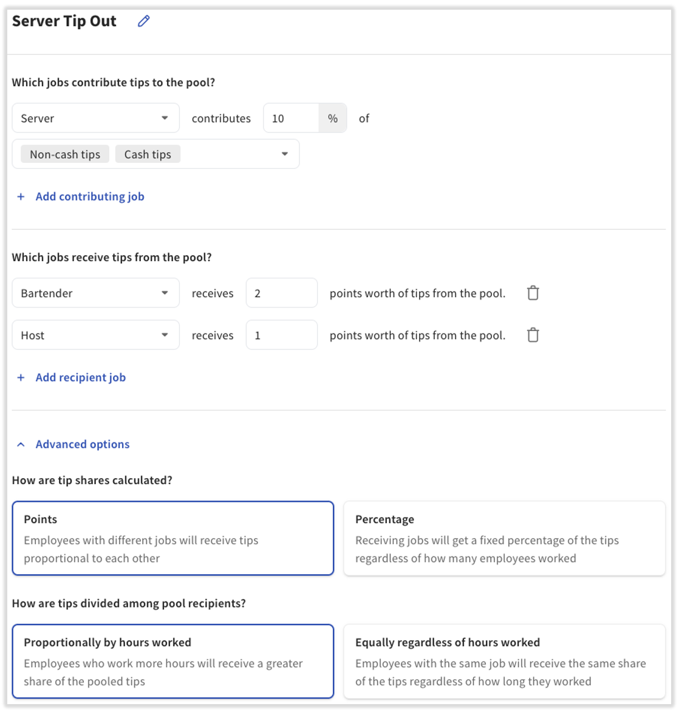Remove the Host row via the trash icon
Screen dimensions: 679x712
click(533, 335)
